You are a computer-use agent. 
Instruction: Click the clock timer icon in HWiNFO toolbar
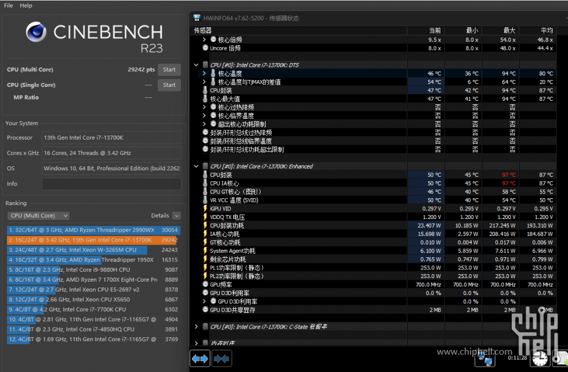coord(540,359)
